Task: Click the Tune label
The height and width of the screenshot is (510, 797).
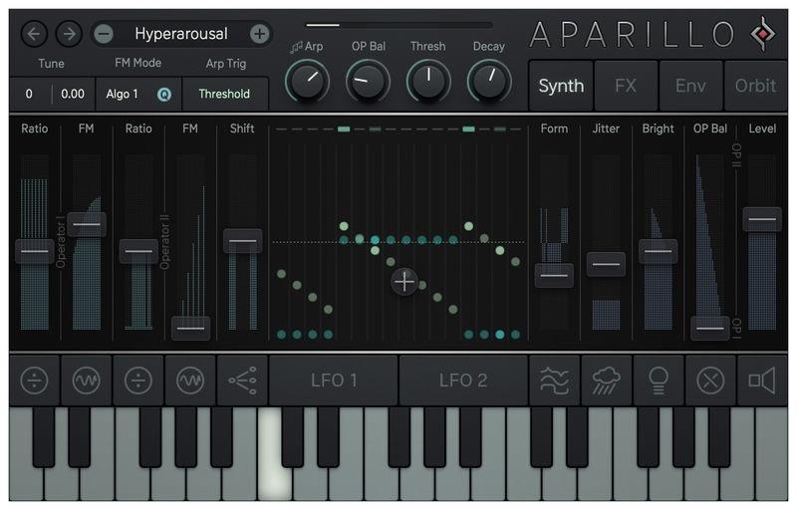Action: (x=51, y=64)
